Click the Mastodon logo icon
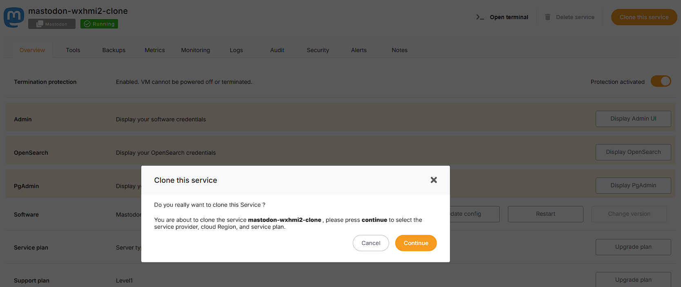The height and width of the screenshot is (287, 681). (14, 17)
